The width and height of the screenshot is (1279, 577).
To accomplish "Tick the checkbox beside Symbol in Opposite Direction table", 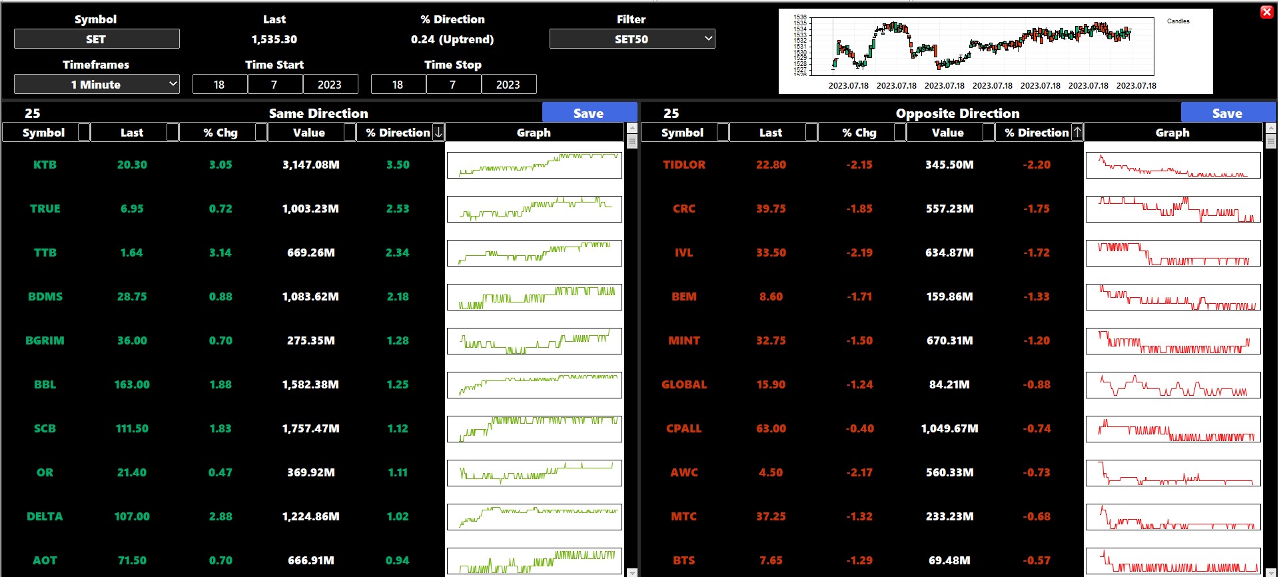I will (723, 132).
